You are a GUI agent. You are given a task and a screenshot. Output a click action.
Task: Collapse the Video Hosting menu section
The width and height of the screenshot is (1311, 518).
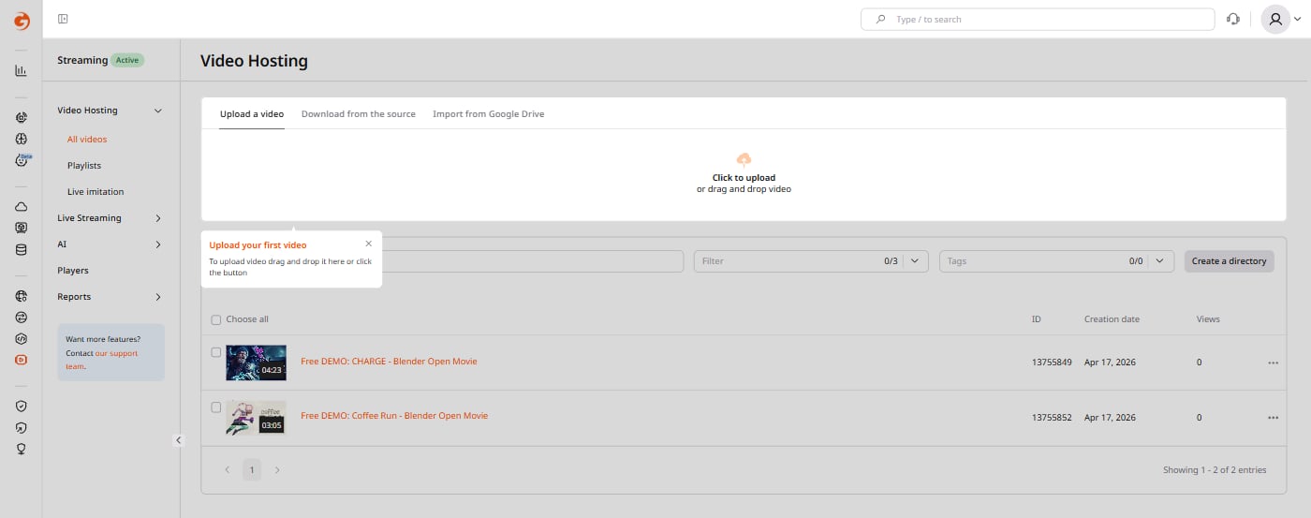(158, 111)
